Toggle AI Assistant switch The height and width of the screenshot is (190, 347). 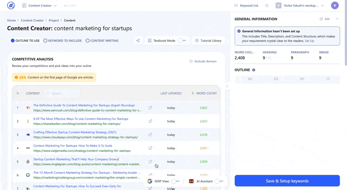(x=219, y=181)
